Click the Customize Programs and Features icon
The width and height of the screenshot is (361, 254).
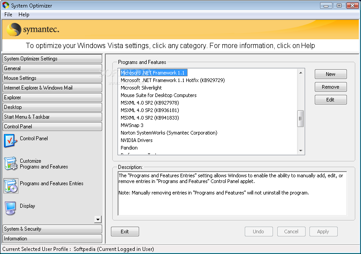(11, 163)
